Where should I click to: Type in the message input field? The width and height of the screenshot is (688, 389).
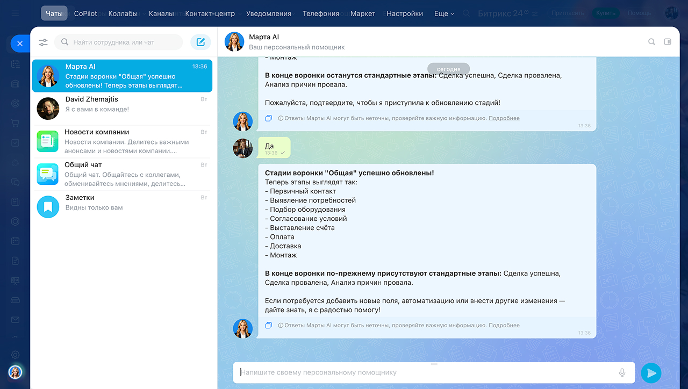point(425,372)
